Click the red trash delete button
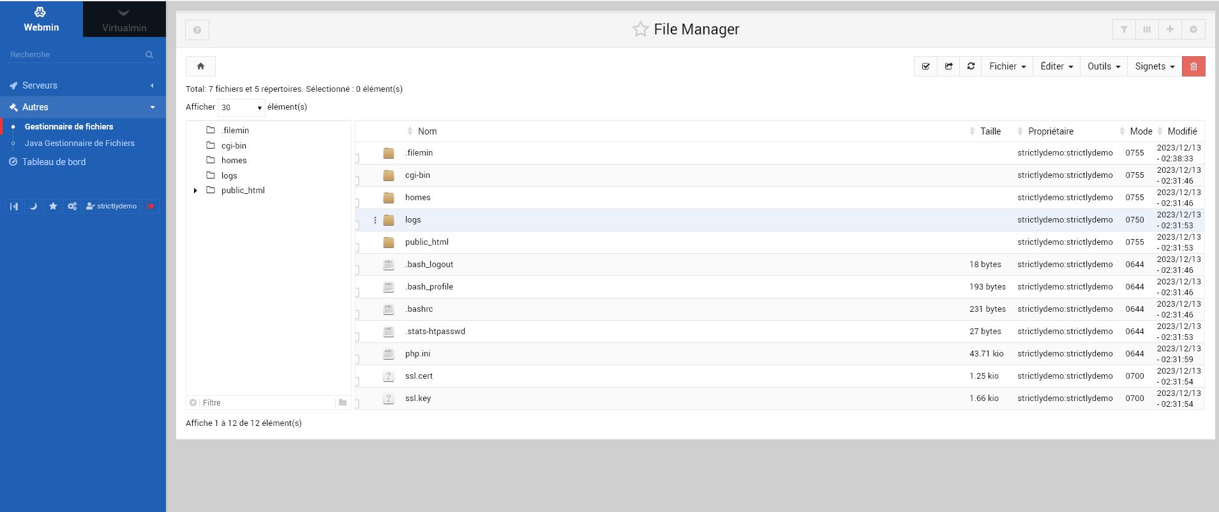The height and width of the screenshot is (512, 1219). point(1193,66)
